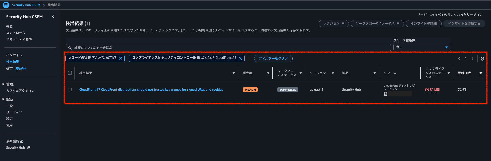Open the グループ化条件 select box
Image resolution: width=491 pixels, height=161 pixels.
point(422,47)
